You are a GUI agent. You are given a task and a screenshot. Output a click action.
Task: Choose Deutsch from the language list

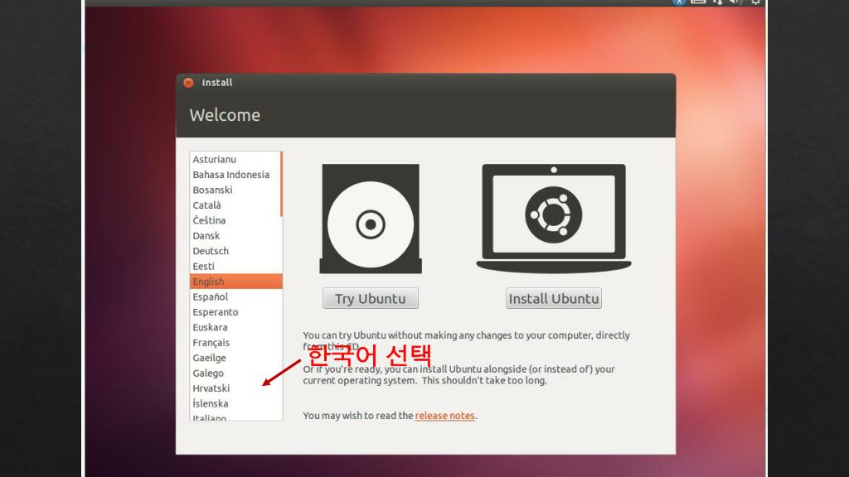coord(235,251)
